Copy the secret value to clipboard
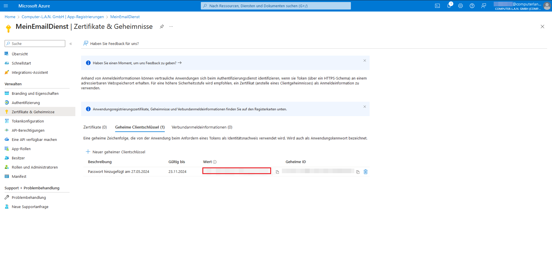552x270 pixels. pyautogui.click(x=277, y=172)
